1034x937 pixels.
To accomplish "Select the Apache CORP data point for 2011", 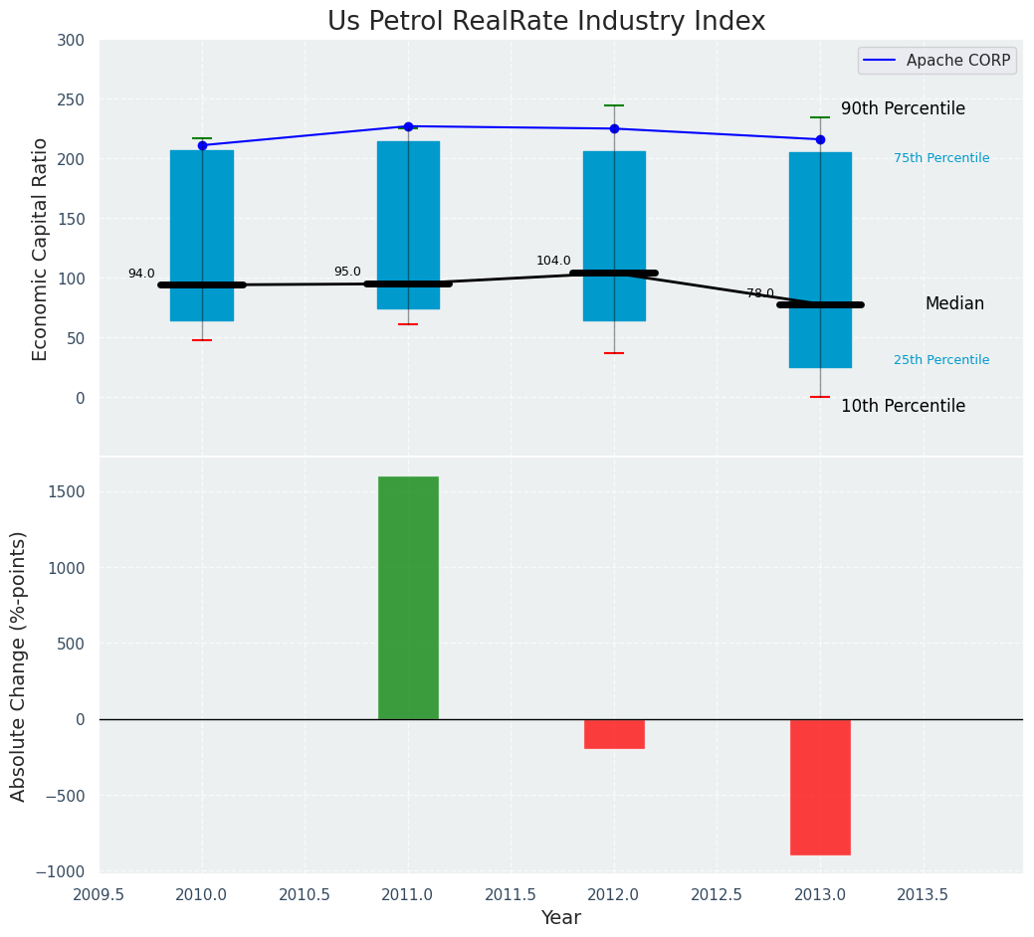I will 408,126.
